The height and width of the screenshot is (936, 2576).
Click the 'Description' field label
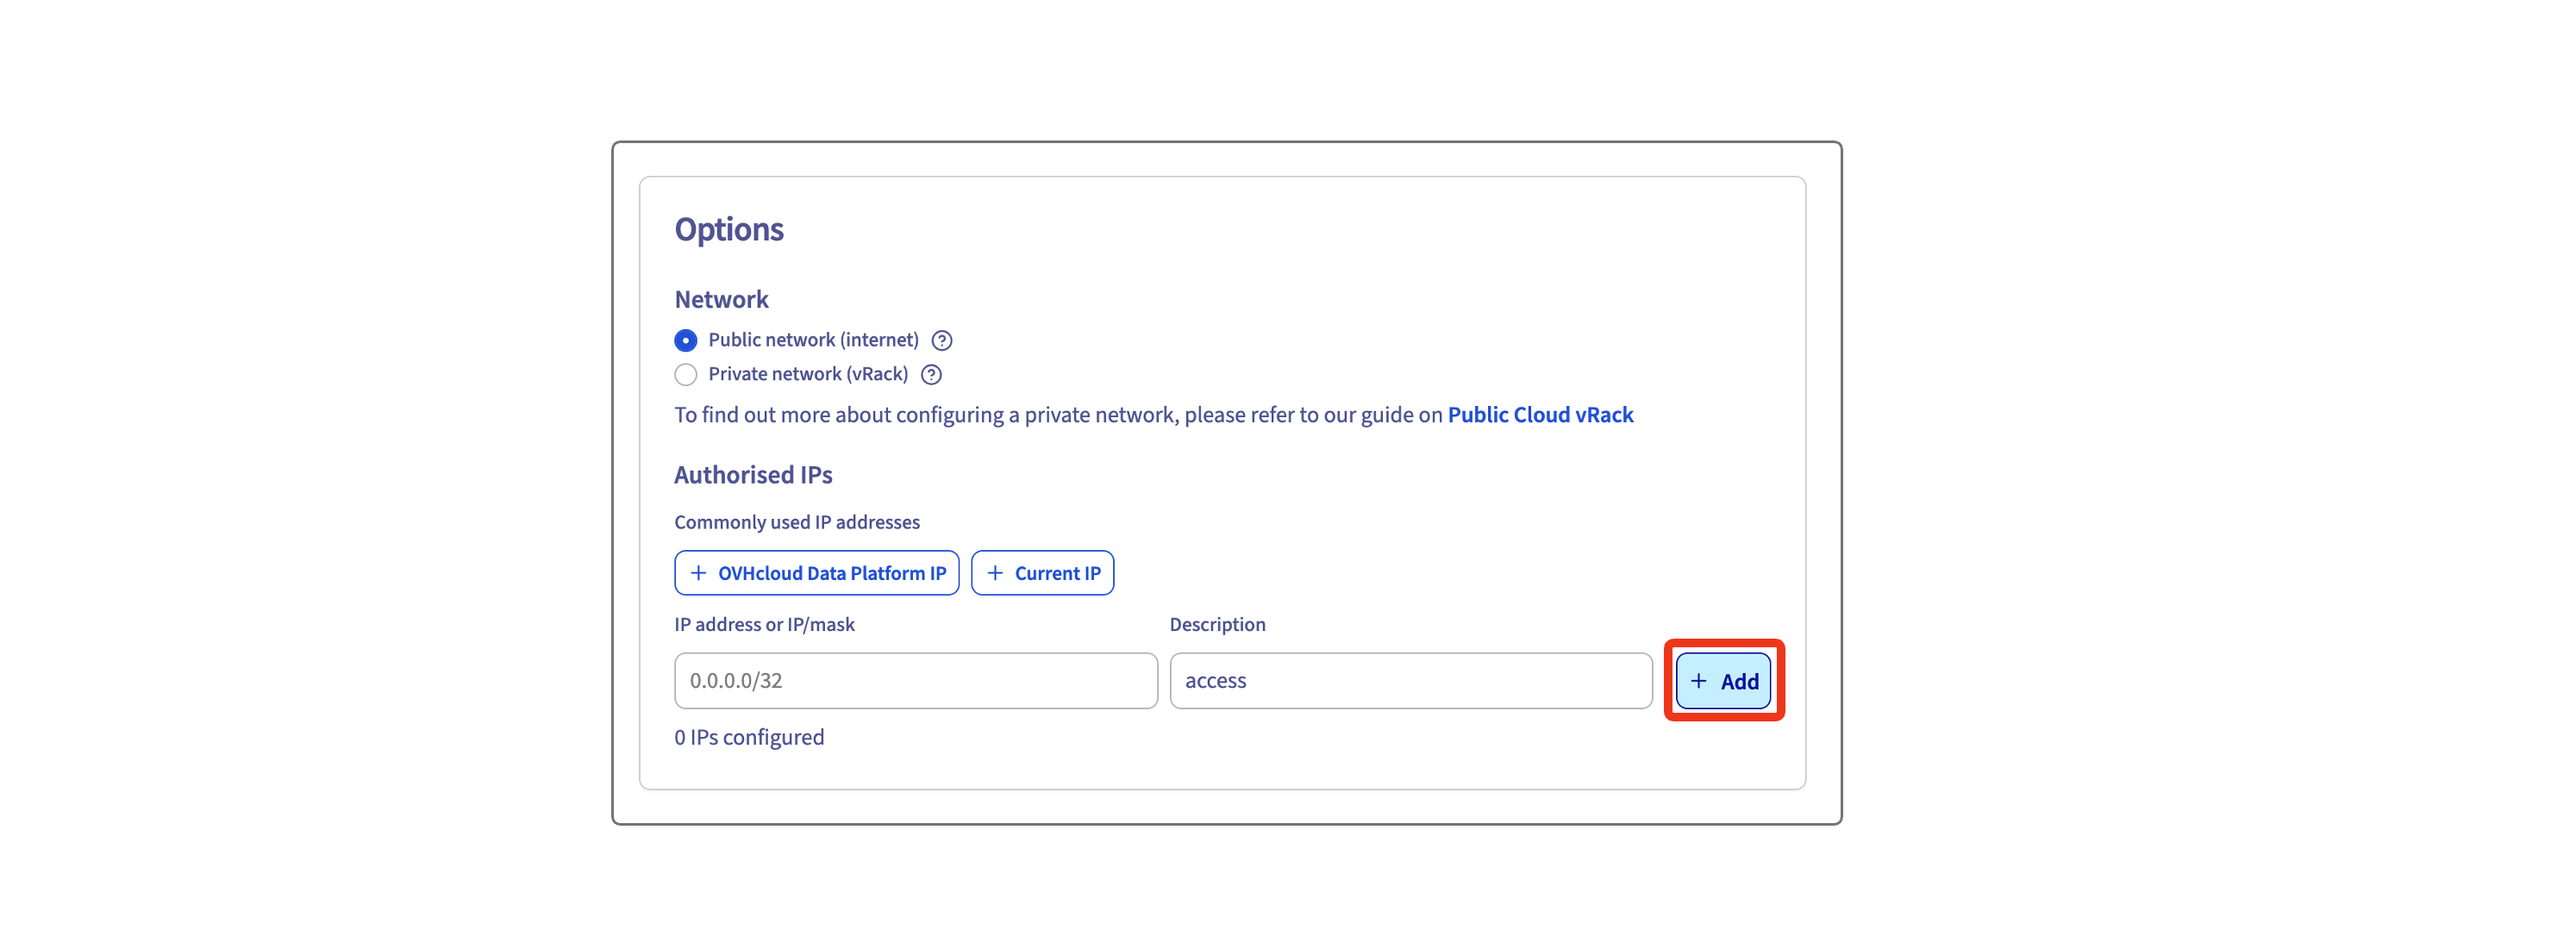[x=1217, y=624]
